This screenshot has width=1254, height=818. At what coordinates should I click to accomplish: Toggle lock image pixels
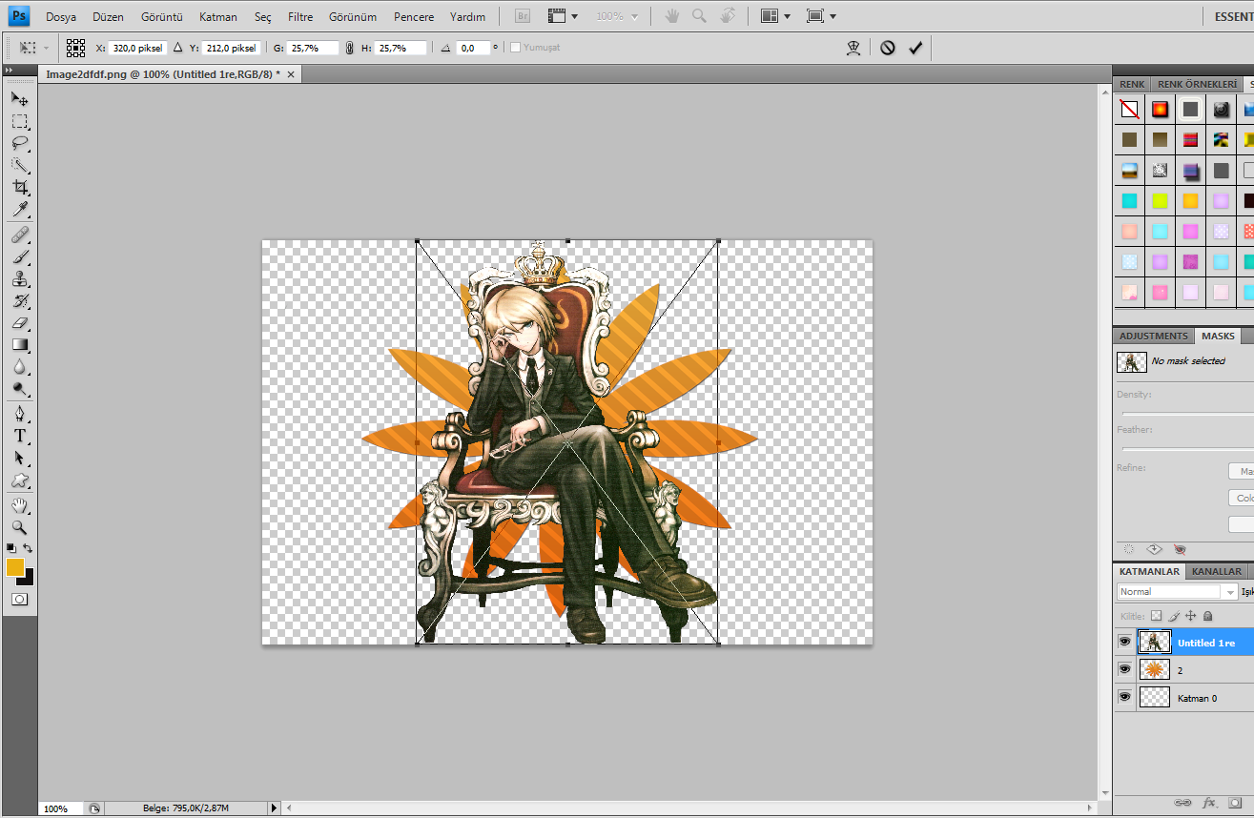click(x=1174, y=616)
